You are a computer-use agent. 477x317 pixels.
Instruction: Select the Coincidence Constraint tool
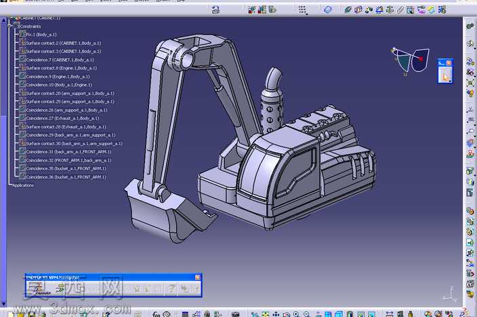click(x=348, y=9)
